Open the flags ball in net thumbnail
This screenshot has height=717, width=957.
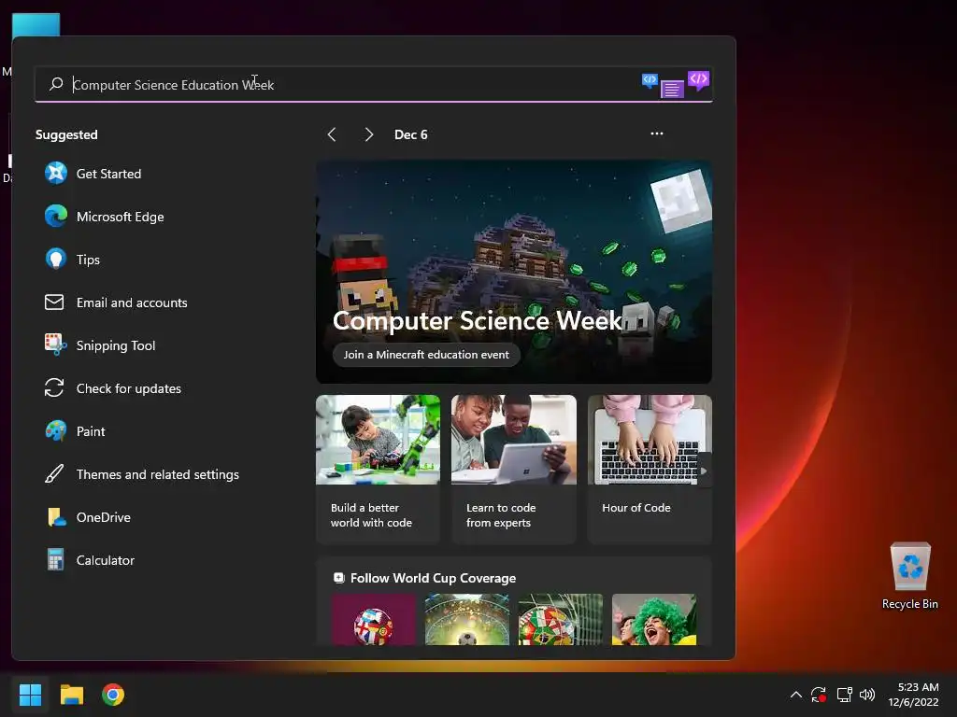tap(561, 620)
